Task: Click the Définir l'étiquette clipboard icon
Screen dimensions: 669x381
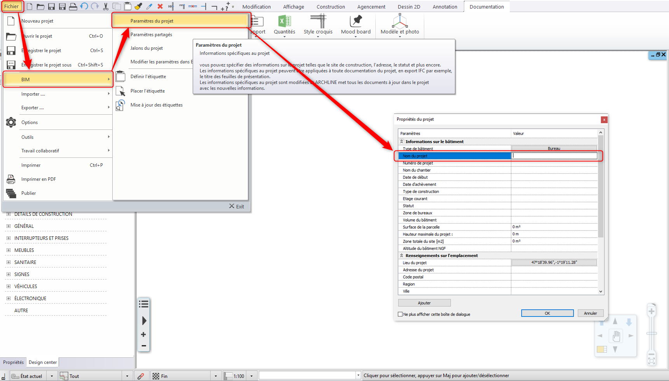Action: 120,76
